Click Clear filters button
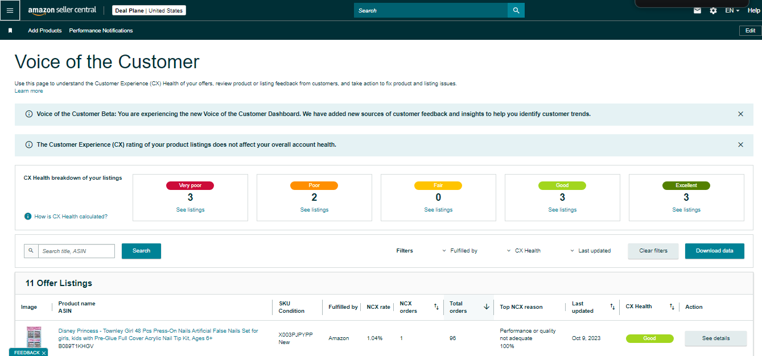The height and width of the screenshot is (356, 762). (x=653, y=251)
